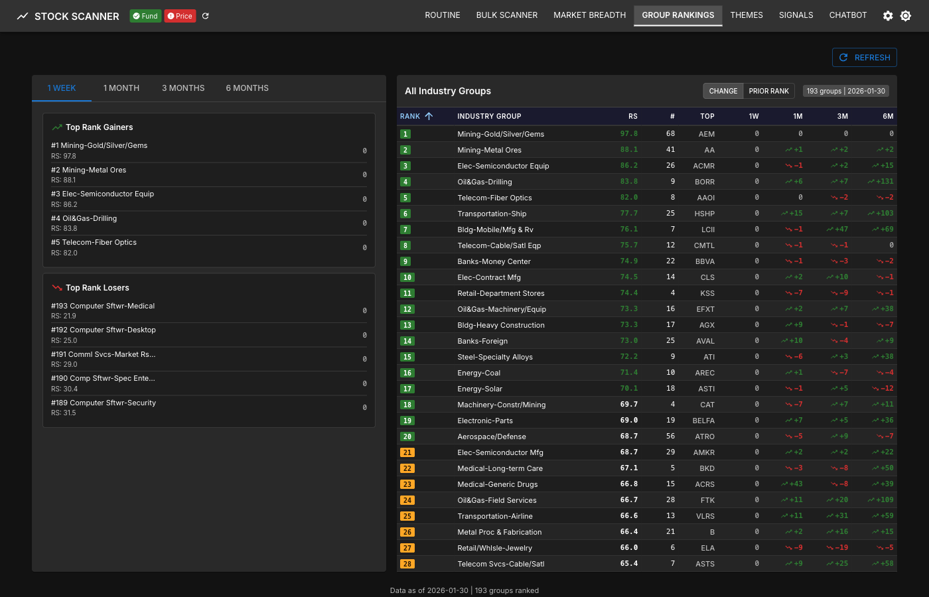The width and height of the screenshot is (929, 597).
Task: Select gainer #1 Mining-Gold/Silver/Gems
Action: [209, 151]
